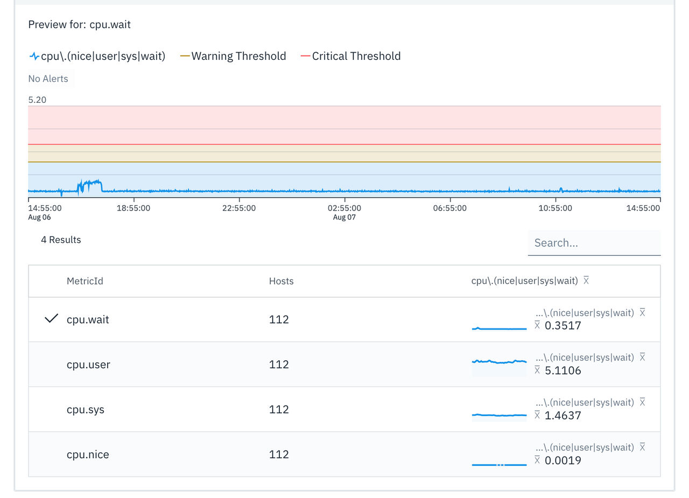Click the cpu.user sparkline thumbnail

tap(499, 366)
